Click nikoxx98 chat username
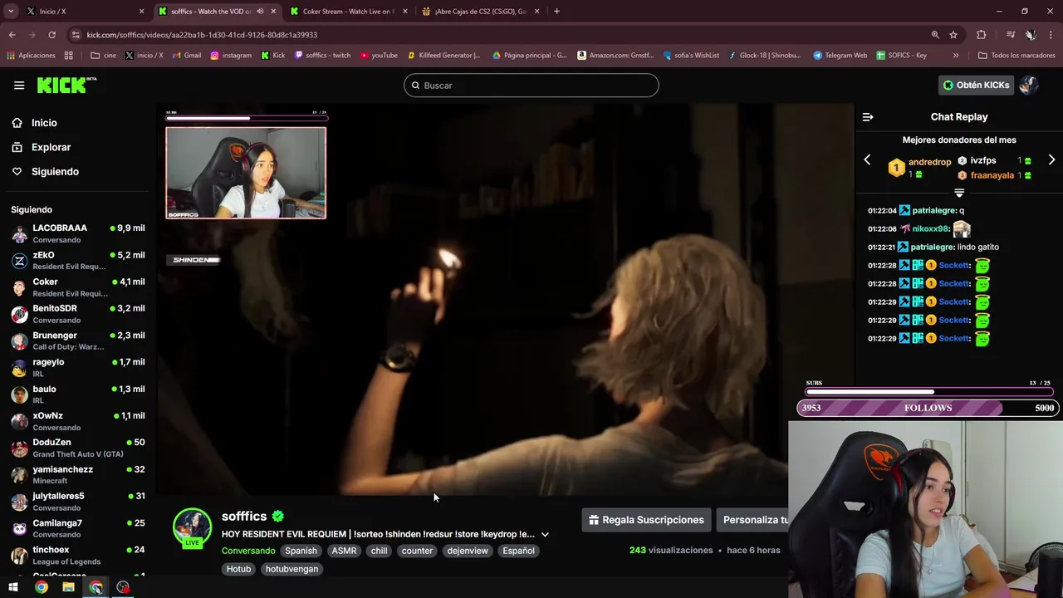Screen dimensions: 1063x598 tap(930, 228)
